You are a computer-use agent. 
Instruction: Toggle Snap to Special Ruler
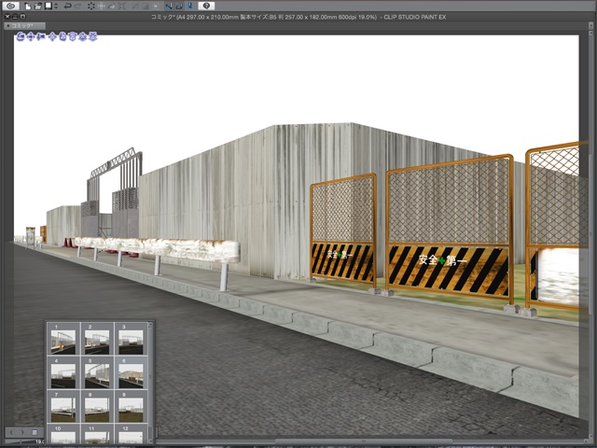click(179, 7)
